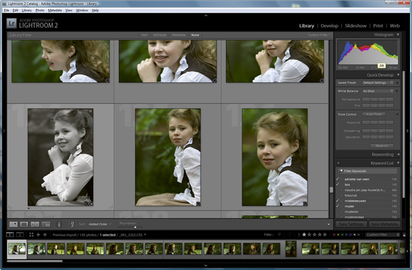412x270 pixels.
Task: Rotate the black-and-white photo counterclockwise
Action: 10,208
